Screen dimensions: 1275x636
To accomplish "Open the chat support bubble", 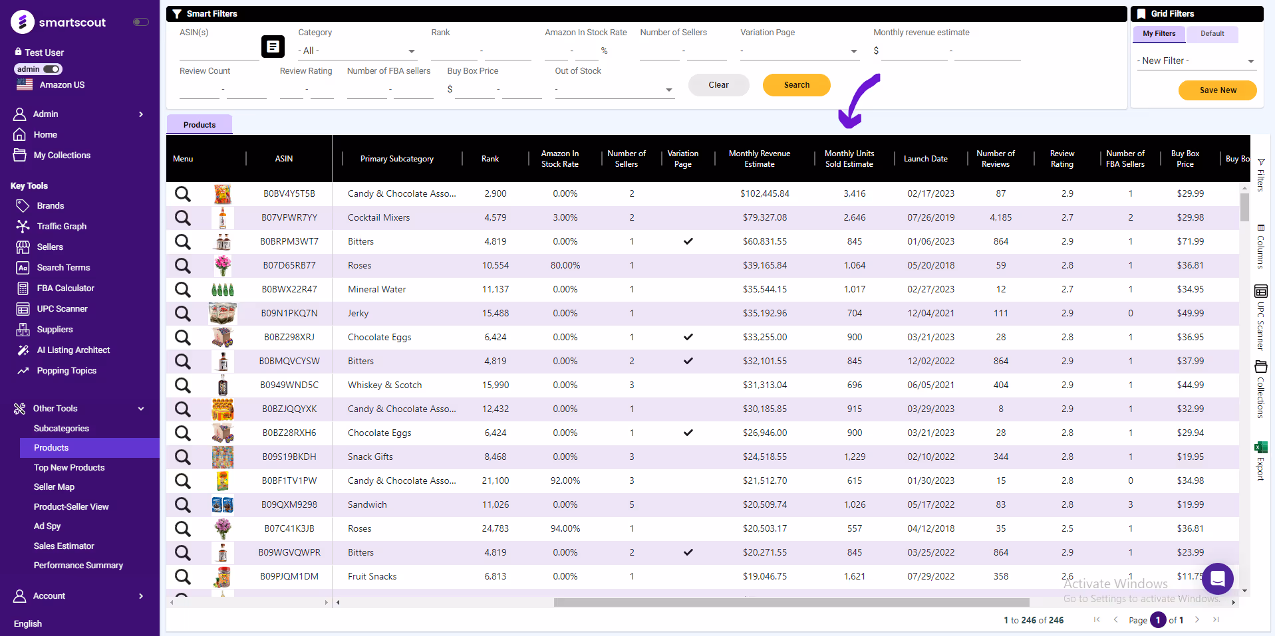I will point(1218,579).
